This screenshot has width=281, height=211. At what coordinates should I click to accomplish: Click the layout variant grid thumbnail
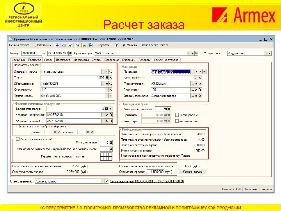[106, 156]
